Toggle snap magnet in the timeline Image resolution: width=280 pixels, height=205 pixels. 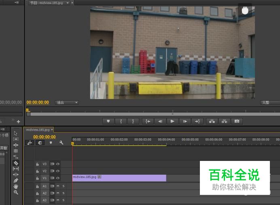click(40, 143)
